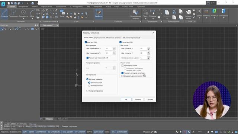
Task: Open the Экспертиза ribbon icon
Action: tap(223, 13)
